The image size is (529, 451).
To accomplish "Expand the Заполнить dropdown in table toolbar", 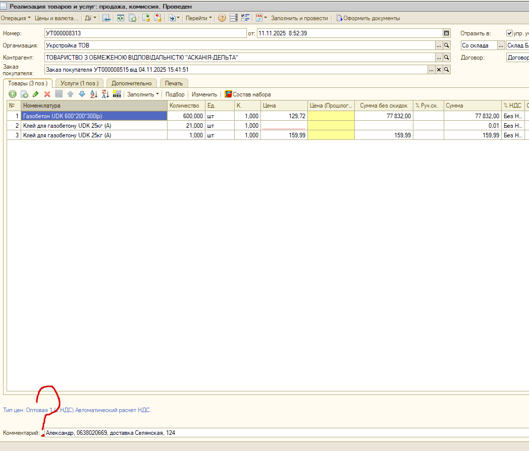I will point(143,94).
